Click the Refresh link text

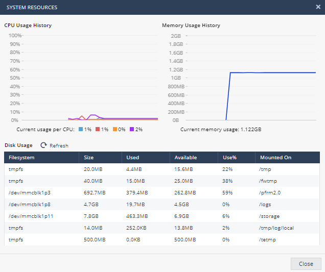[x=59, y=146]
